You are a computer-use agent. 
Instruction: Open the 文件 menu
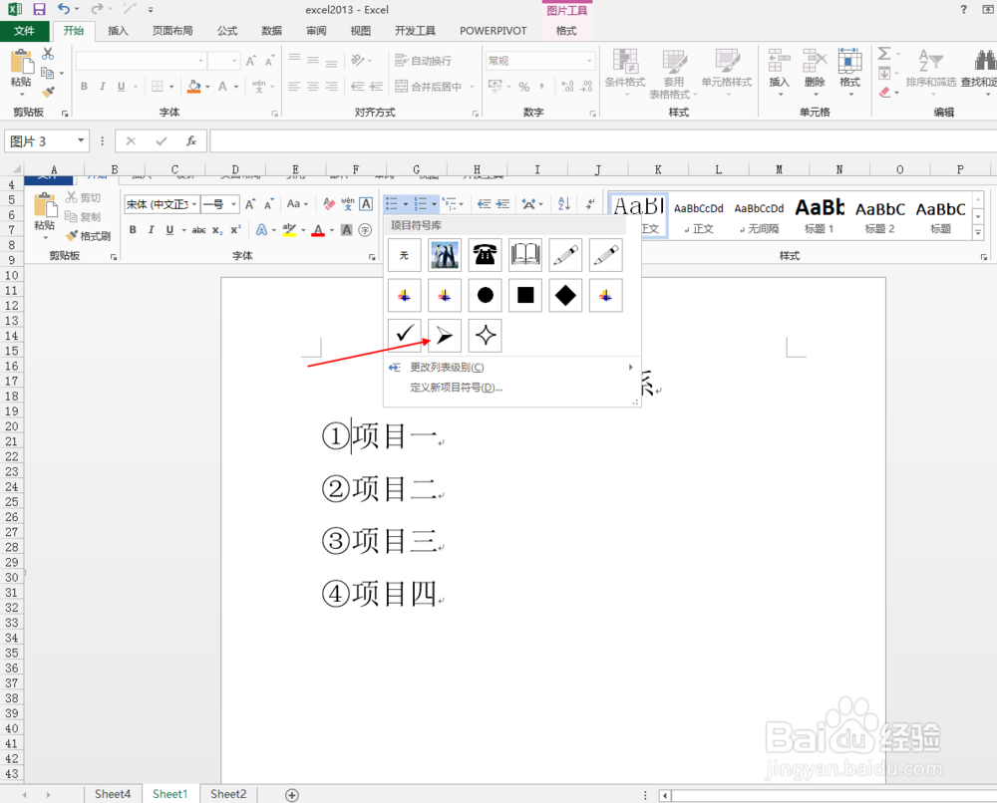click(x=26, y=30)
